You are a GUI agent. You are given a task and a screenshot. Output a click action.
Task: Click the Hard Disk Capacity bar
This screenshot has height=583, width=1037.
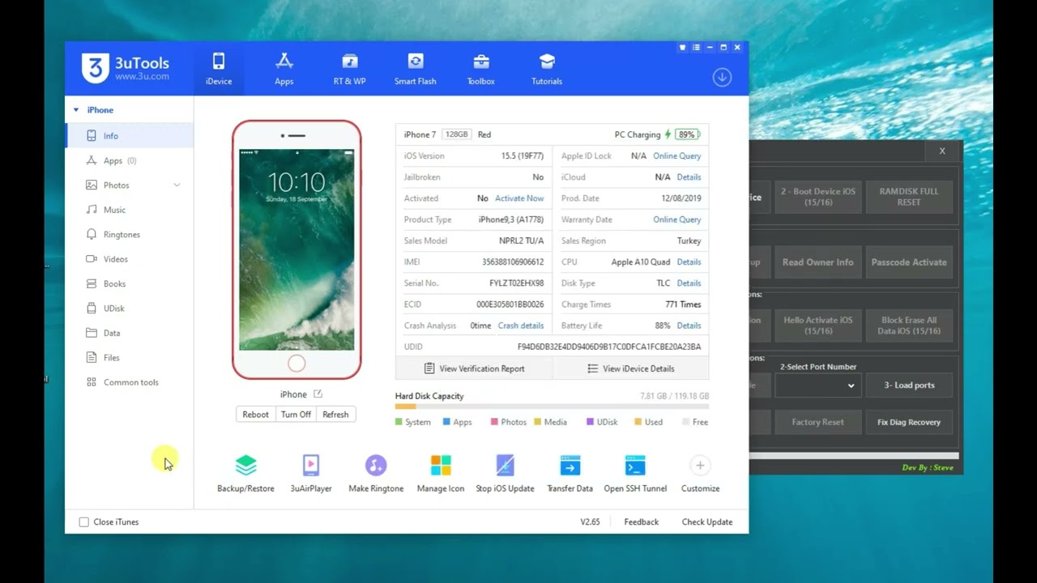pos(552,406)
